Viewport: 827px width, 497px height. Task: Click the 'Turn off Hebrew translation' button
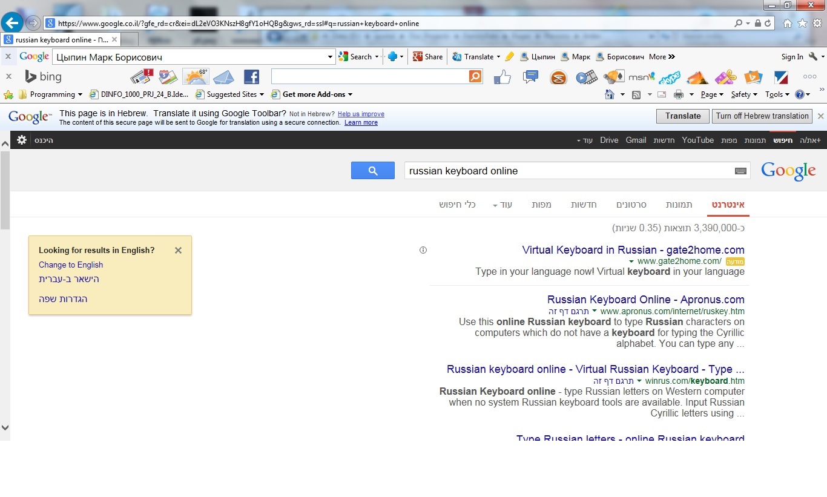[762, 116]
